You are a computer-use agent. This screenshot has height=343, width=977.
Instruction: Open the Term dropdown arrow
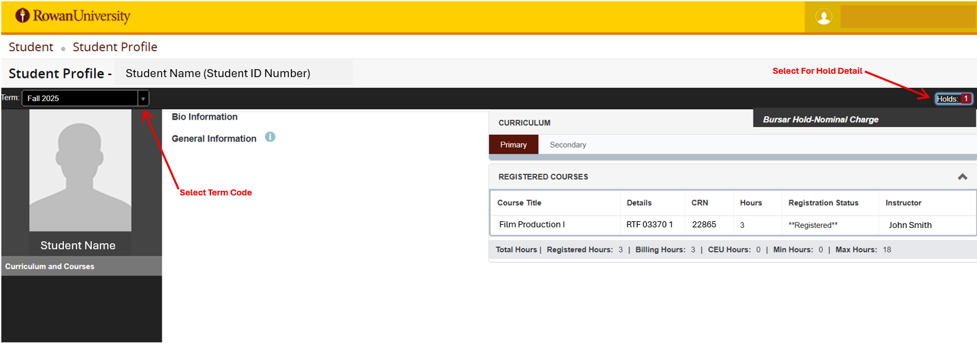pos(142,98)
